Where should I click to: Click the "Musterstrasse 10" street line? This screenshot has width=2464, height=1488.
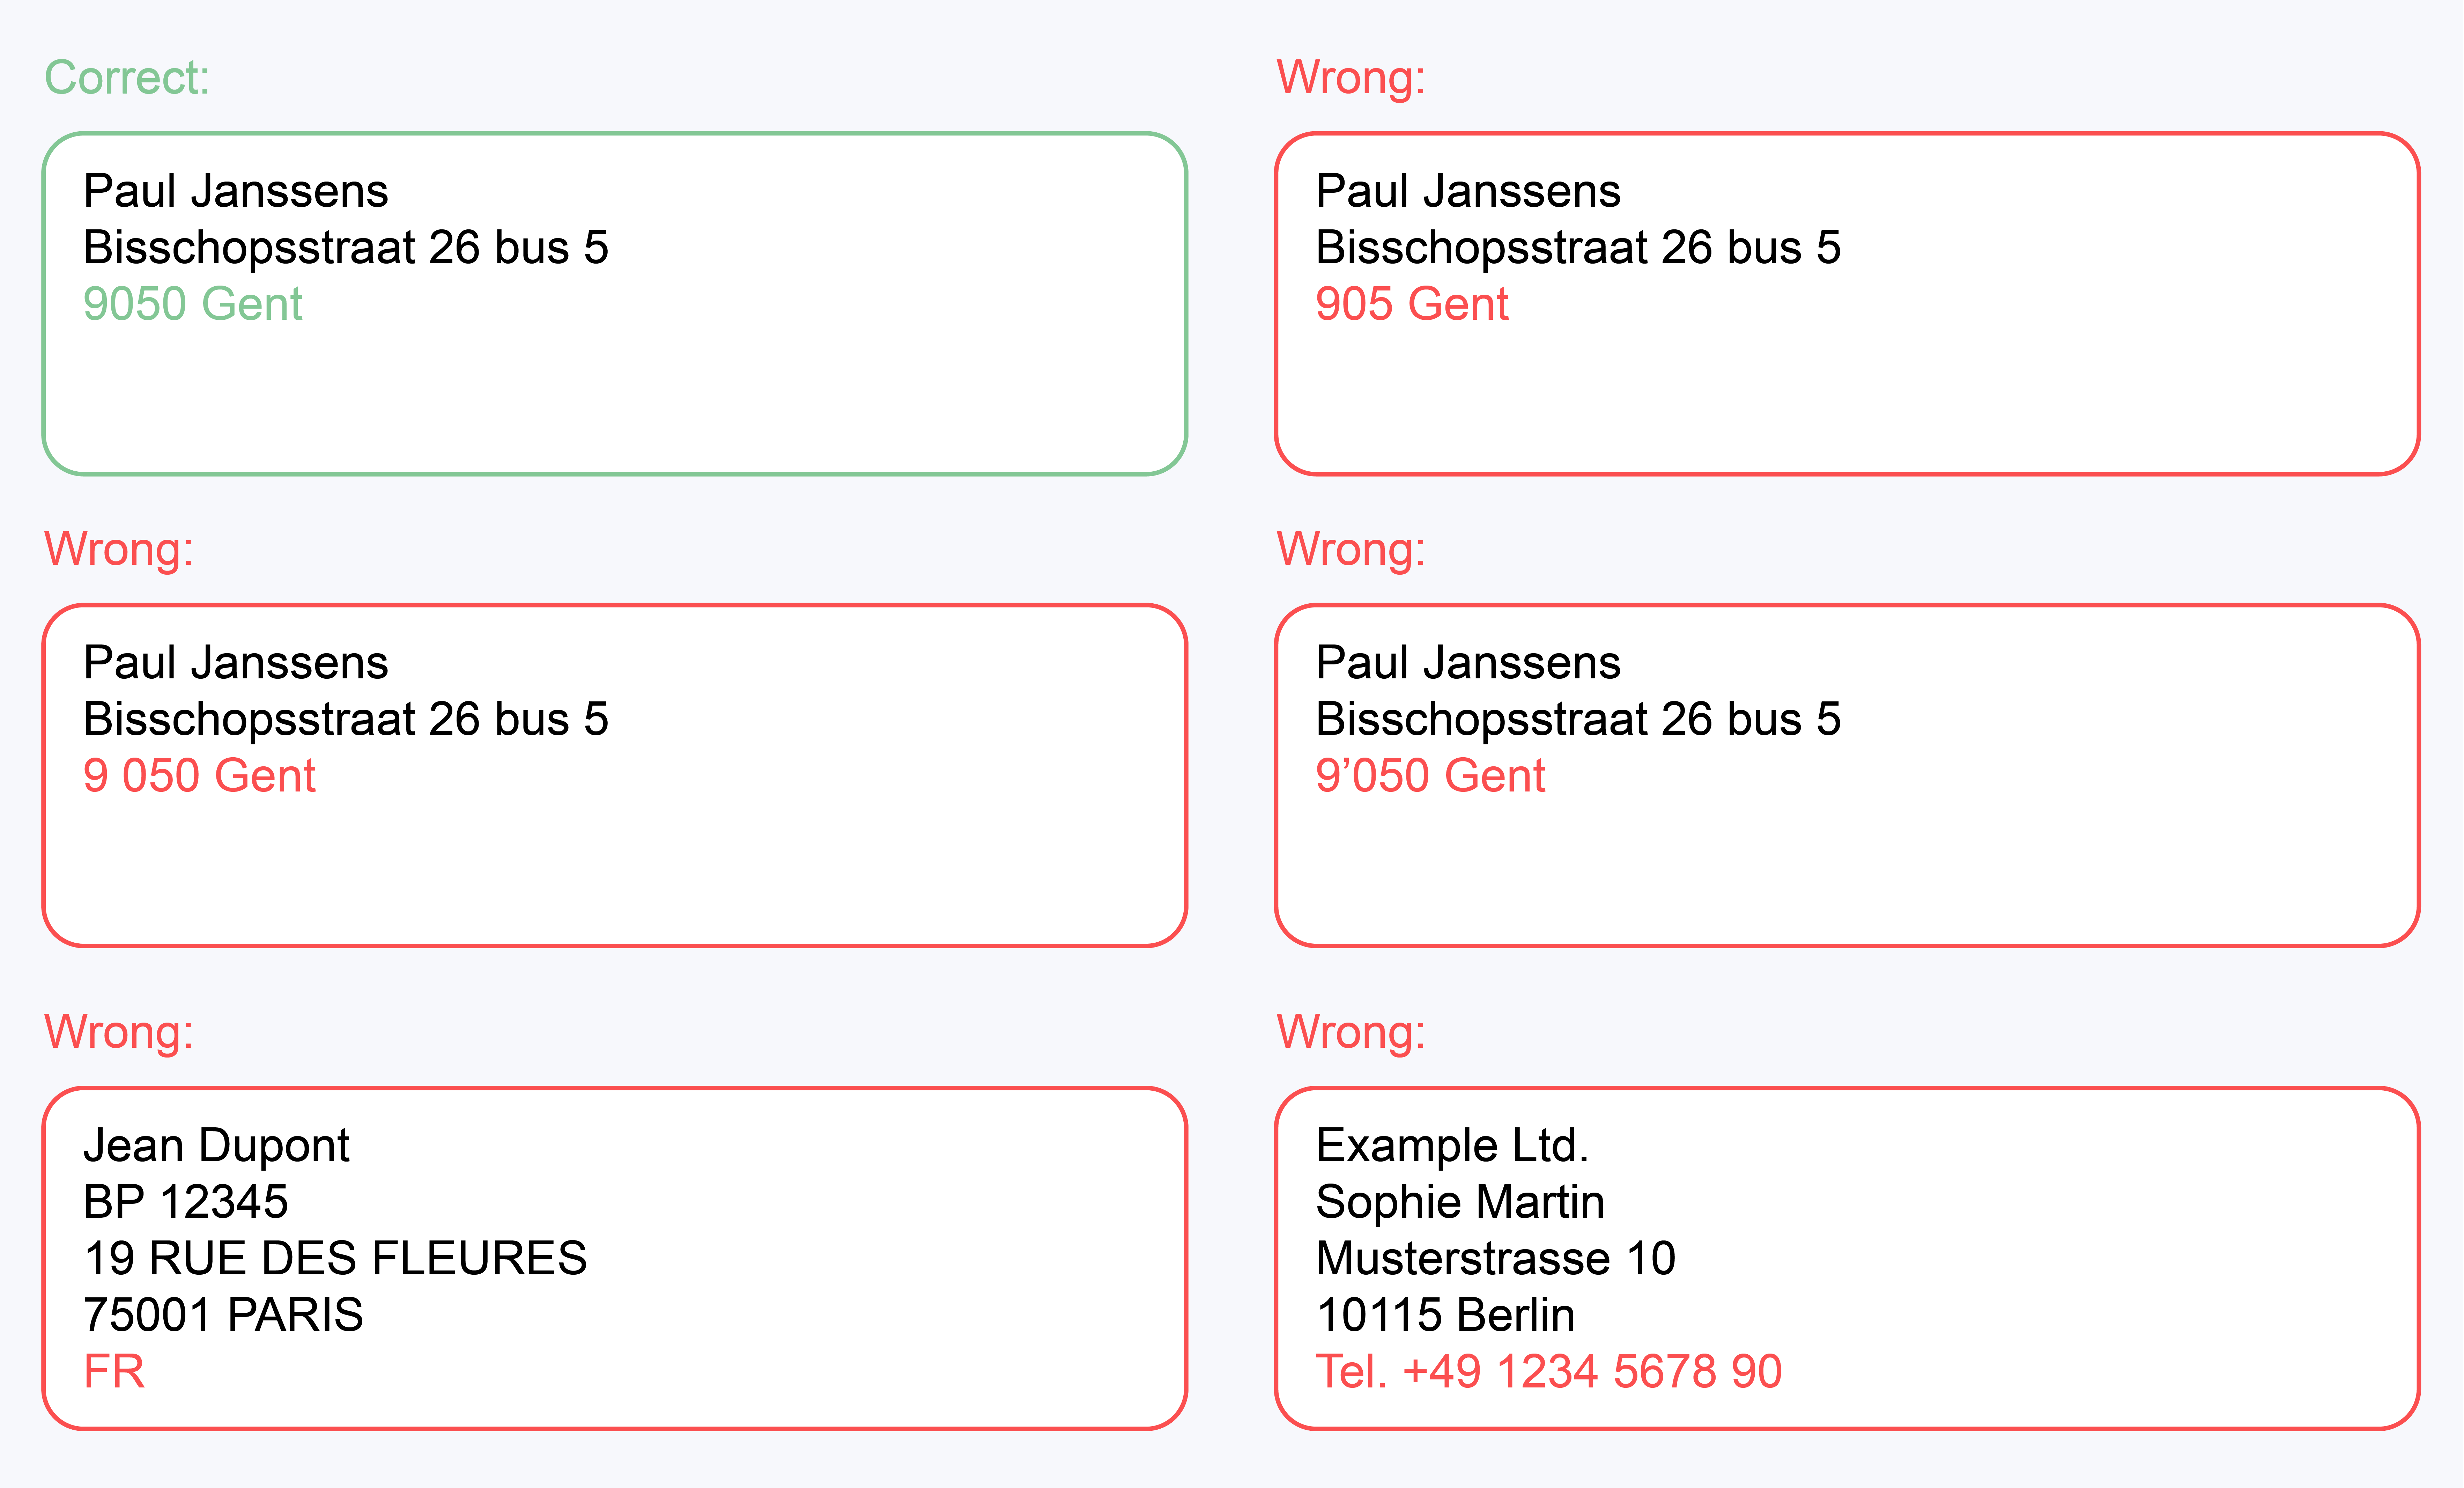click(x=1495, y=1258)
